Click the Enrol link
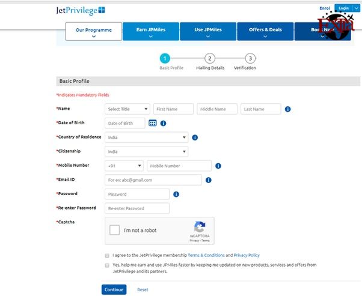Image resolution: width=362 pixels, height=296 pixels. click(325, 8)
